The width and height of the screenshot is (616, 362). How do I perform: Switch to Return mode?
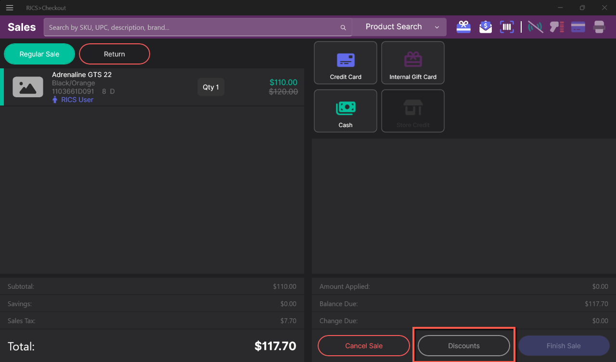115,54
